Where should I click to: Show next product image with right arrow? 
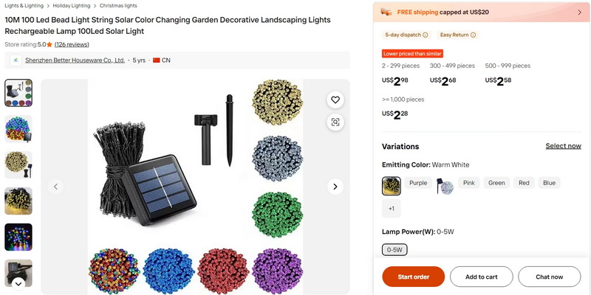335,187
